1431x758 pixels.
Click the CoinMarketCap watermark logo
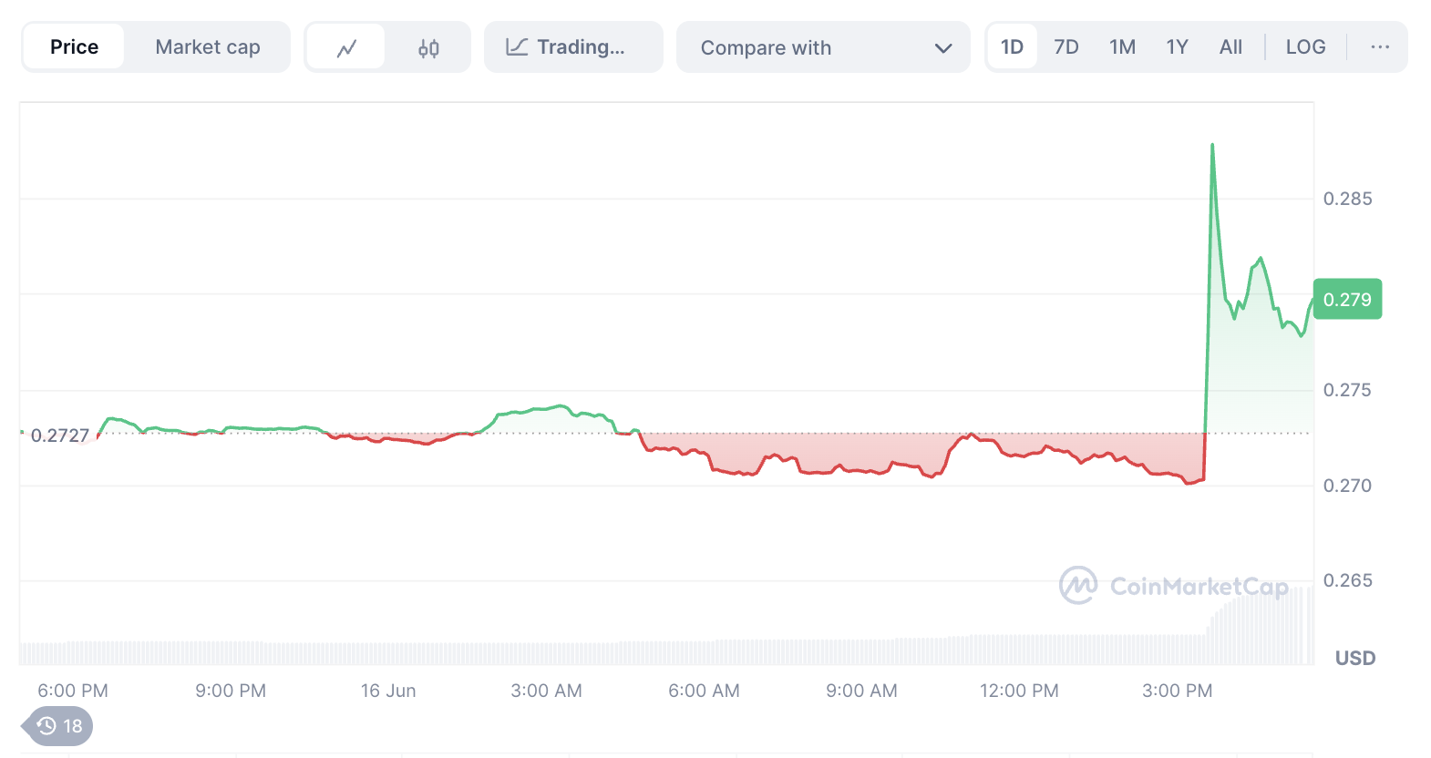click(1174, 586)
